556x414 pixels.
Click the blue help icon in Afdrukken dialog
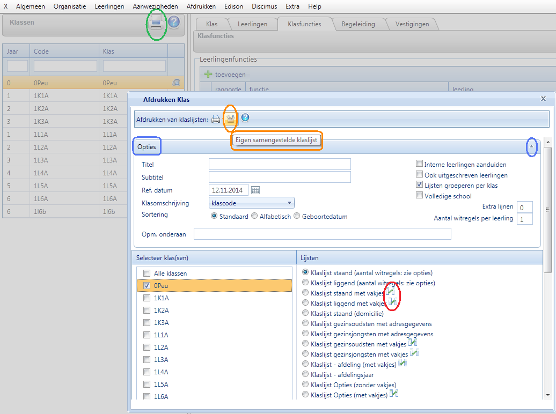245,118
